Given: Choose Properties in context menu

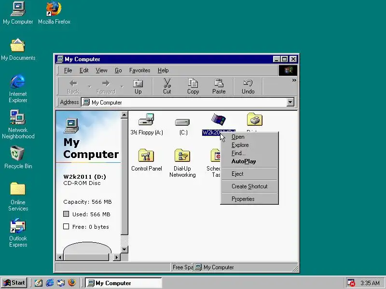Looking at the screenshot, I should pyautogui.click(x=249, y=199).
